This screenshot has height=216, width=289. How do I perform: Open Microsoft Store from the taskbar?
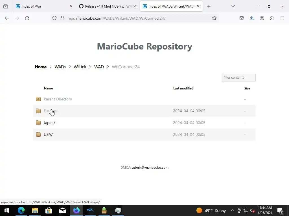pyautogui.click(x=49, y=210)
